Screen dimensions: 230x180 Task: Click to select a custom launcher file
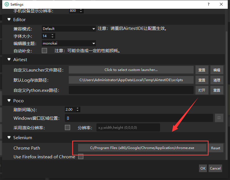[x=131, y=70]
